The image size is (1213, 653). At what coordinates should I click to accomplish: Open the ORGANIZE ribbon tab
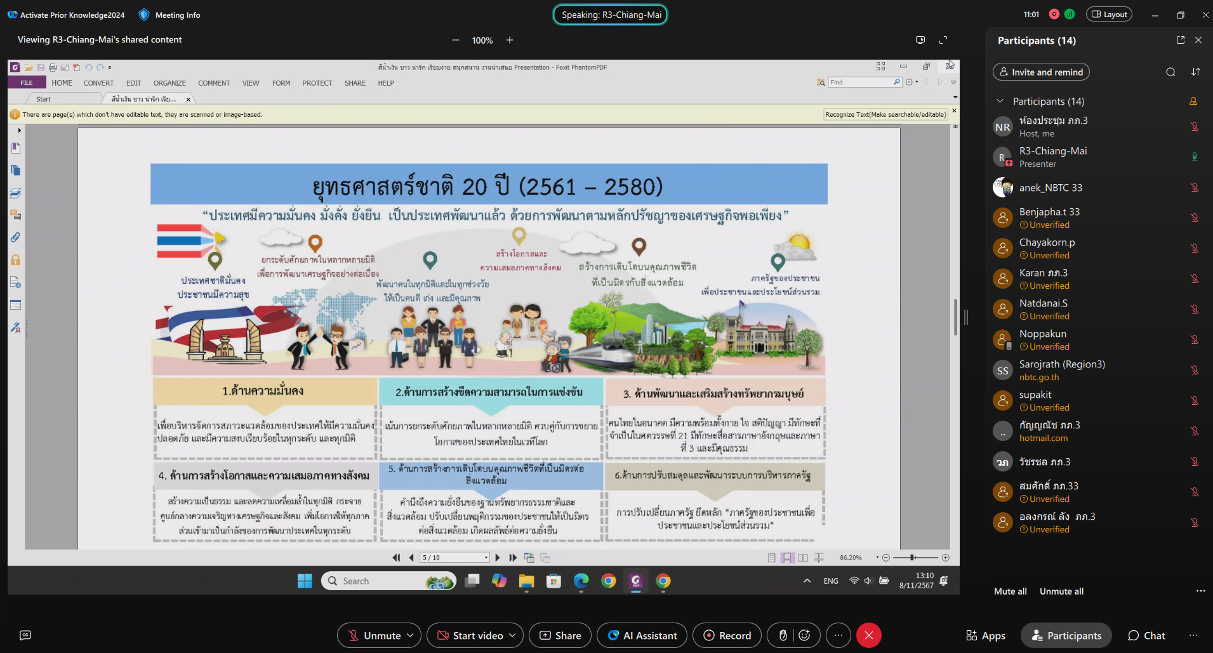pos(169,83)
